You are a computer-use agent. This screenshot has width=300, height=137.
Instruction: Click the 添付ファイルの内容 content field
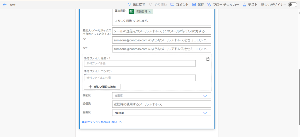click(x=140, y=78)
